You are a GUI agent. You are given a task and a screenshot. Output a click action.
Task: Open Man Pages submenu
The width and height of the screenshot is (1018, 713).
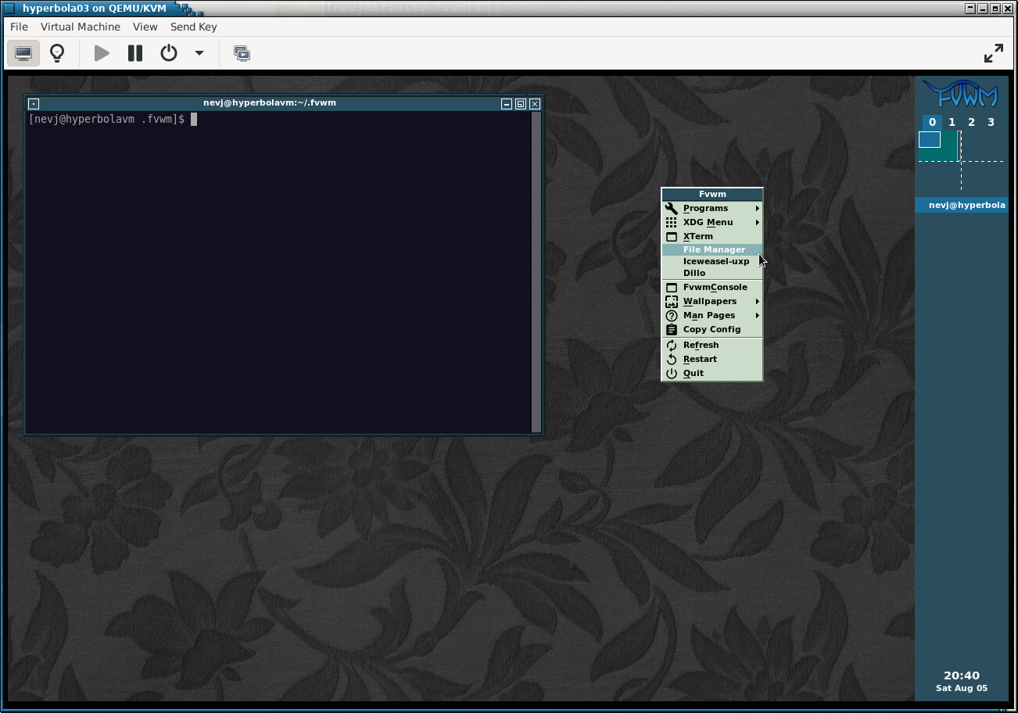(712, 315)
